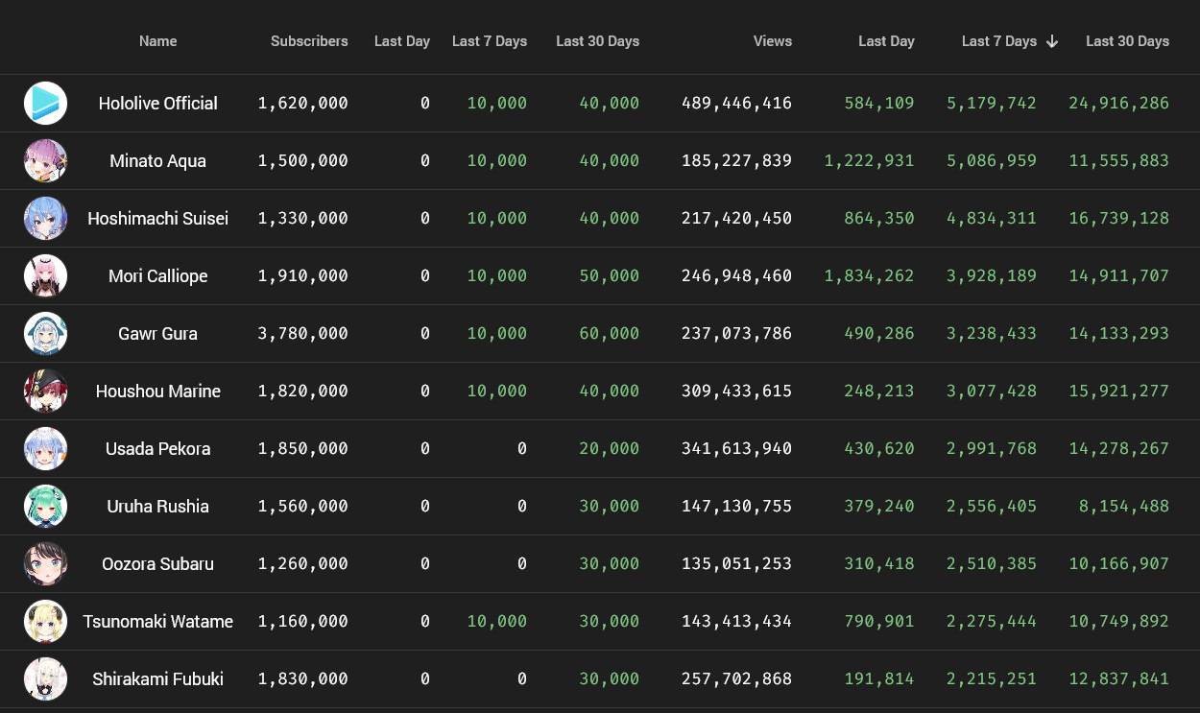Screen dimensions: 1200x713
Task: Sort by views Last 7 Days header
Action: point(999,41)
